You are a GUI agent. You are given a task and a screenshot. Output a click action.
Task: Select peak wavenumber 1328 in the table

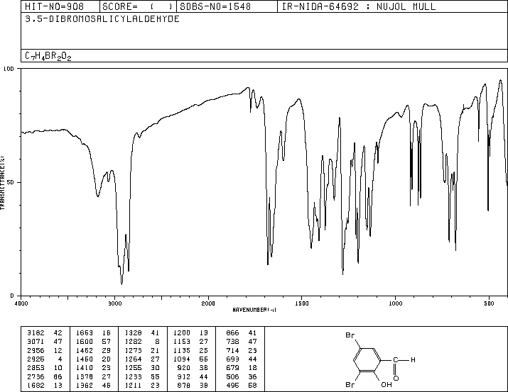(x=133, y=333)
